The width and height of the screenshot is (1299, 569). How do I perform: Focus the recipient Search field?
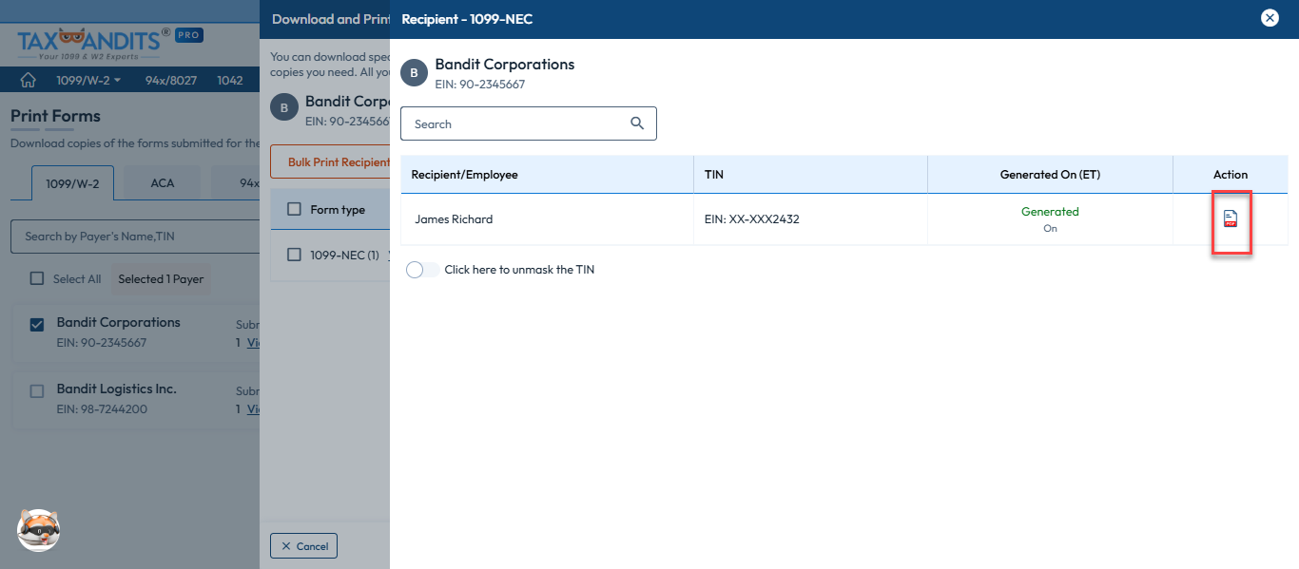click(529, 123)
